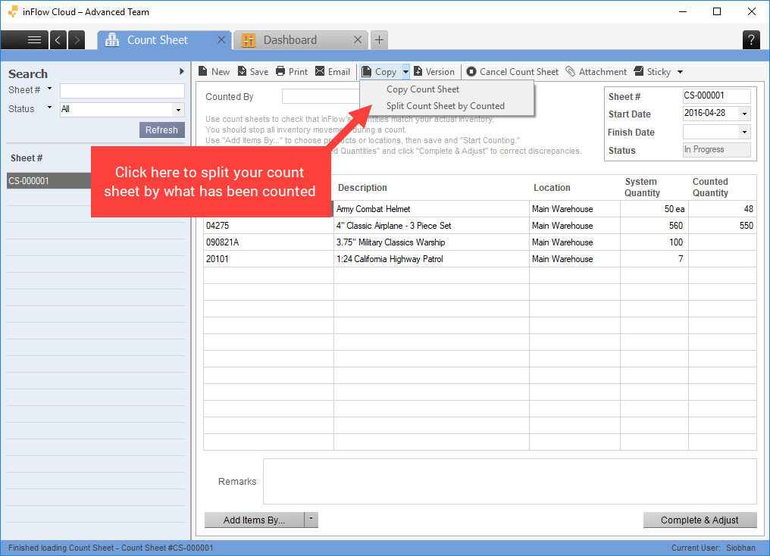
Task: Open the Version toolbar item
Action: [x=434, y=72]
